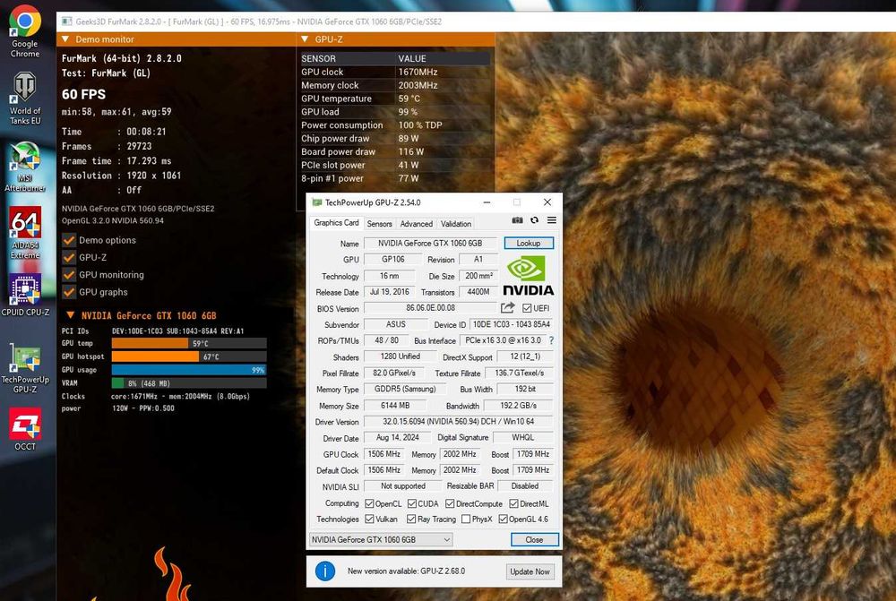Open GPU selection dropdown in GPU-Z

tap(381, 539)
